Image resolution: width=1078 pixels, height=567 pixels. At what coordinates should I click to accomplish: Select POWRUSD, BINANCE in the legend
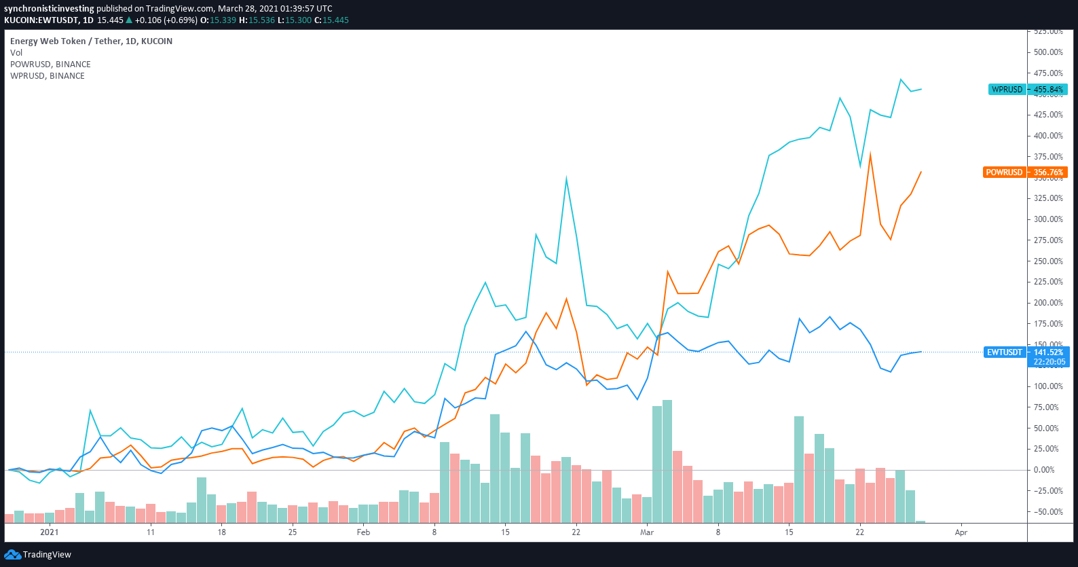tap(50, 65)
